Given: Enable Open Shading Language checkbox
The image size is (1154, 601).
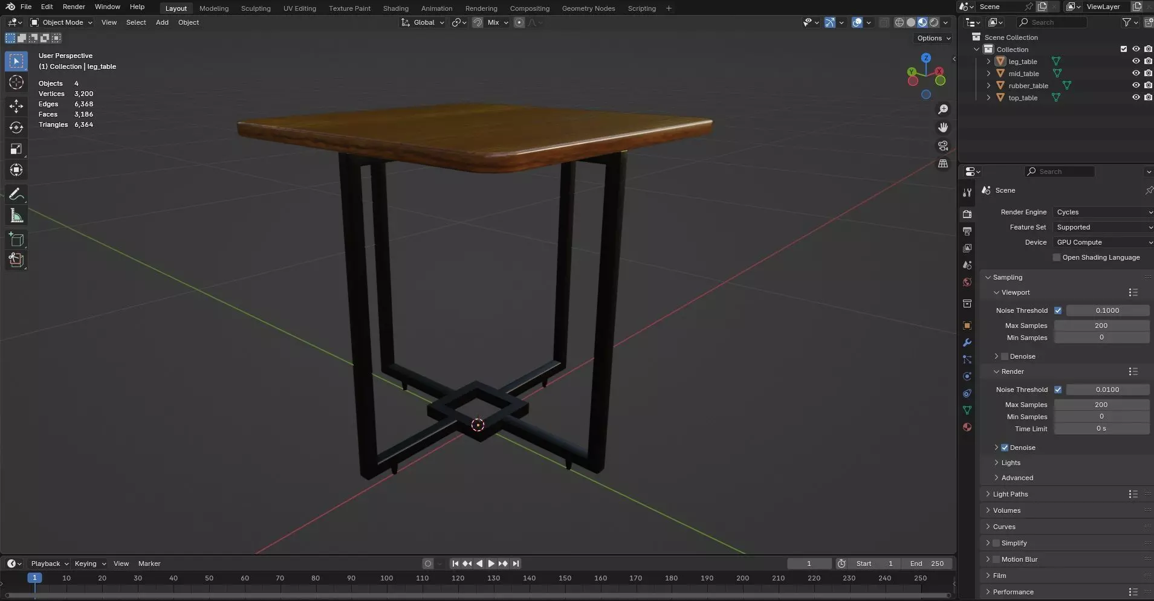Looking at the screenshot, I should [1057, 257].
